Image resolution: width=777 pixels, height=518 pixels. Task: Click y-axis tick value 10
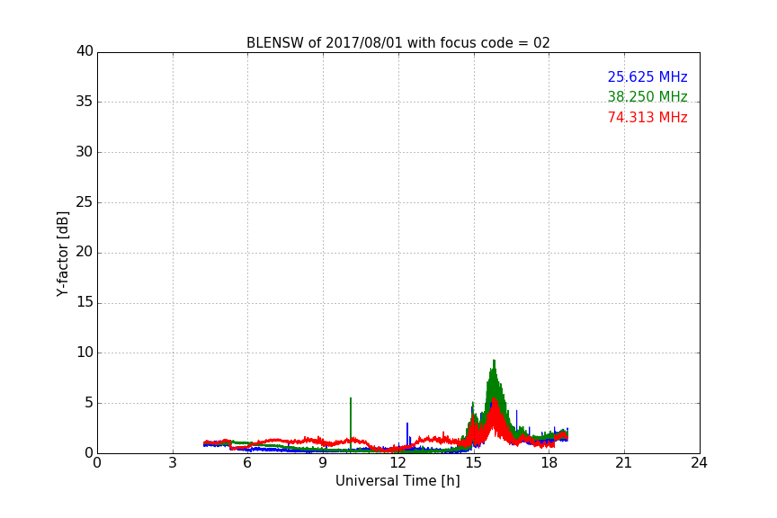pyautogui.click(x=85, y=353)
